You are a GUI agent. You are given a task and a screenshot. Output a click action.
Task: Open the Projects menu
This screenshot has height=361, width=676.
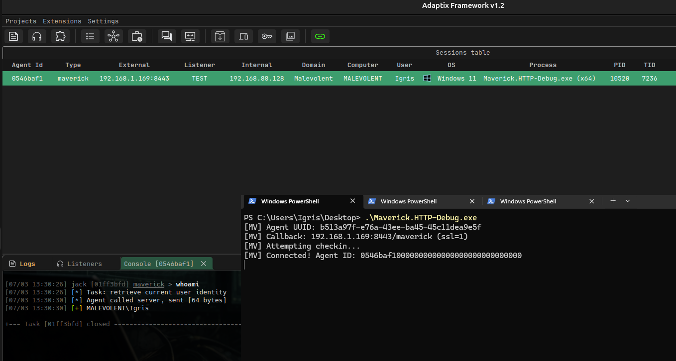21,21
